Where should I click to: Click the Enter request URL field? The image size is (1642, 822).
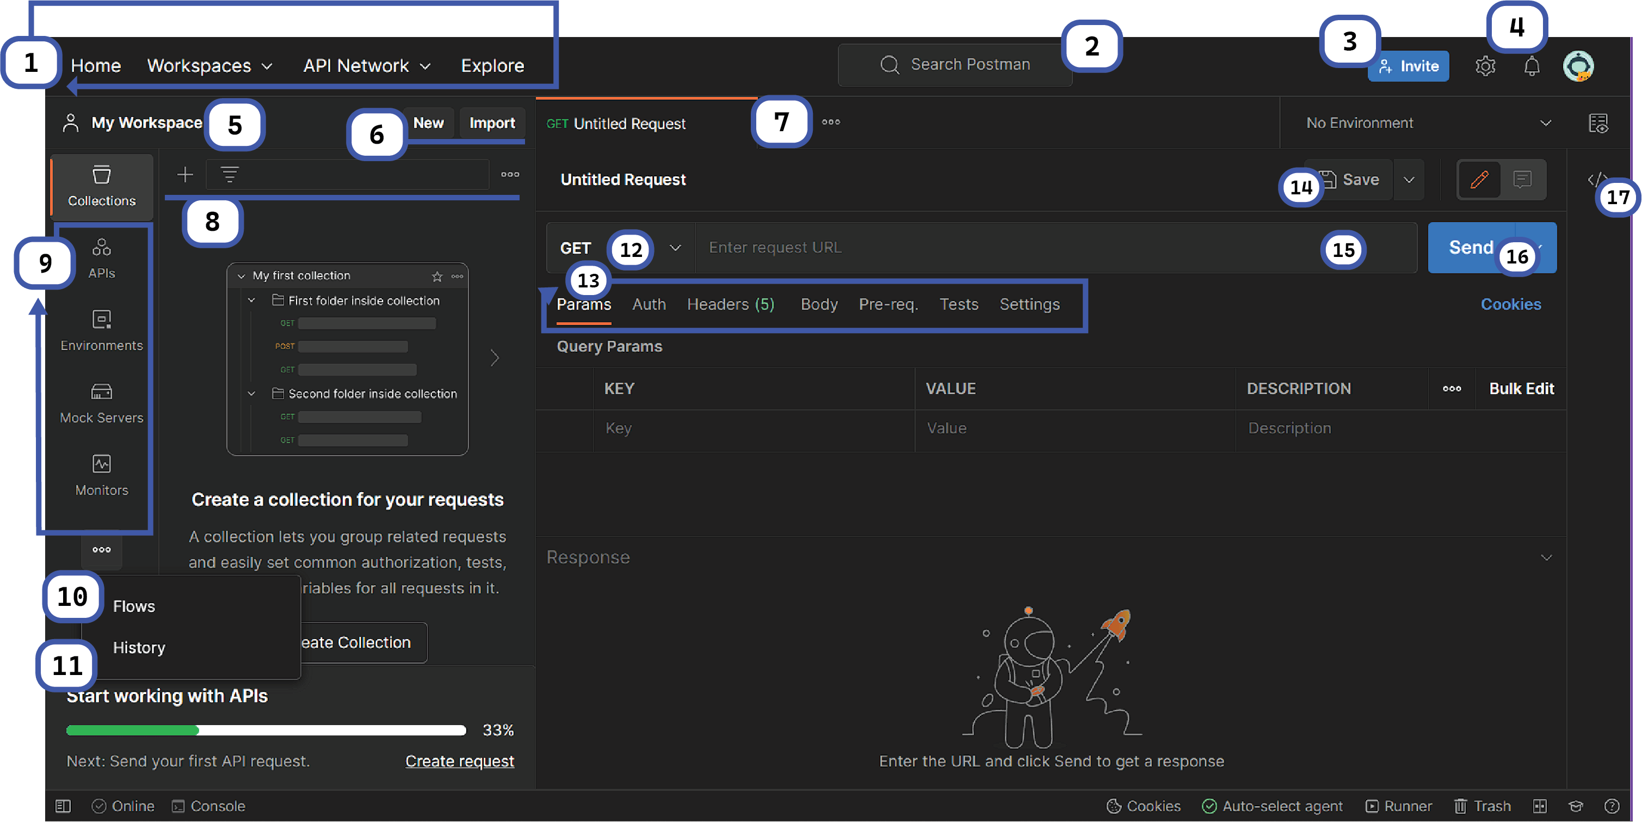[x=1055, y=248]
